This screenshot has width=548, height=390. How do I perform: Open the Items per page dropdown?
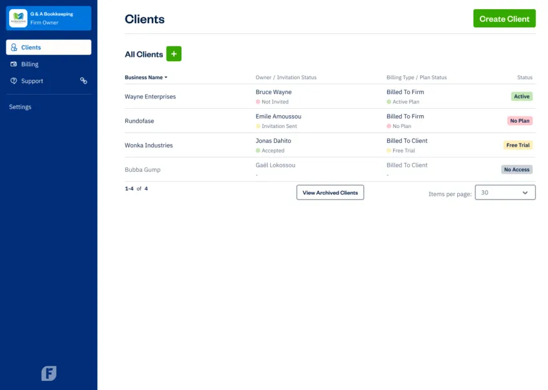pyautogui.click(x=506, y=192)
